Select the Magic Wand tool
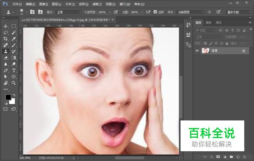254x161 pixels. coord(14,32)
